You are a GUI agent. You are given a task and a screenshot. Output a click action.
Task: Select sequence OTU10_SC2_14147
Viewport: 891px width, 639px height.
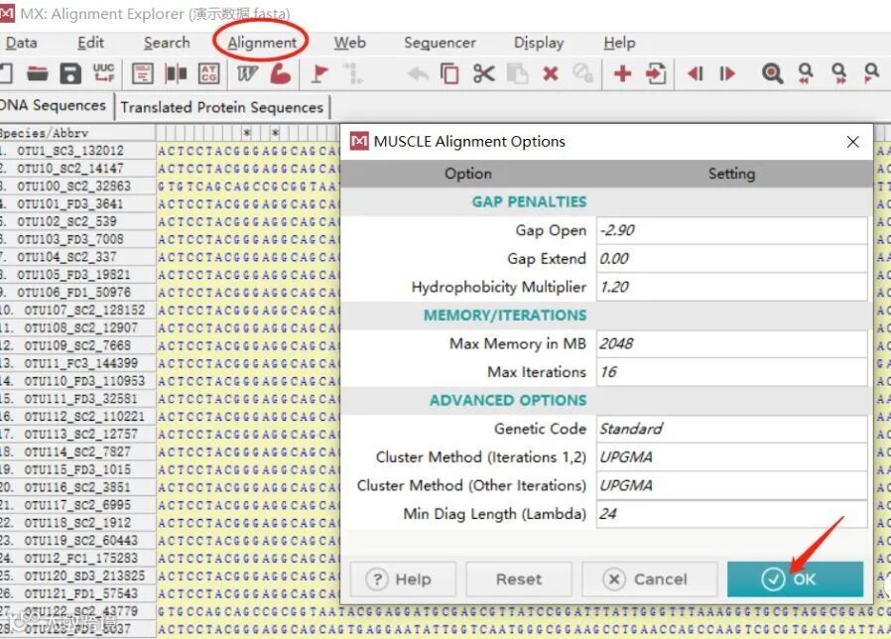tap(69, 169)
